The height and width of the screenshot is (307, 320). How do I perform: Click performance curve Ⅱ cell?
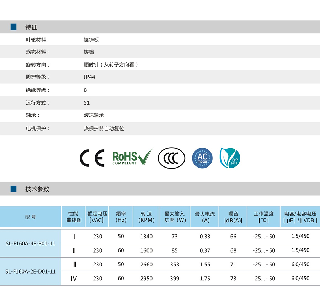(x=74, y=250)
